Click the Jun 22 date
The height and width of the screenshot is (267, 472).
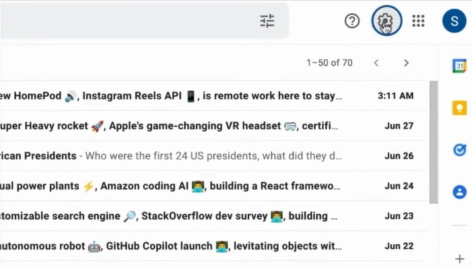399,246
